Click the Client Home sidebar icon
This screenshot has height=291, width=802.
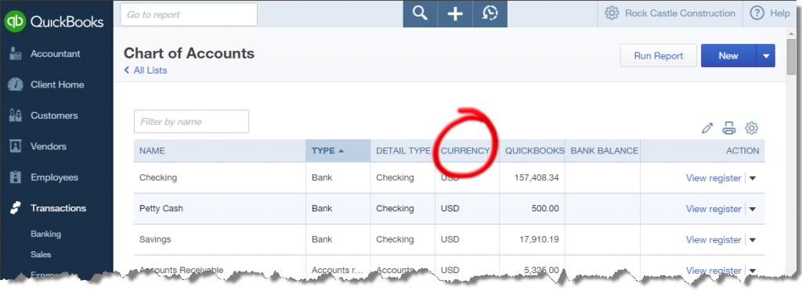(16, 84)
